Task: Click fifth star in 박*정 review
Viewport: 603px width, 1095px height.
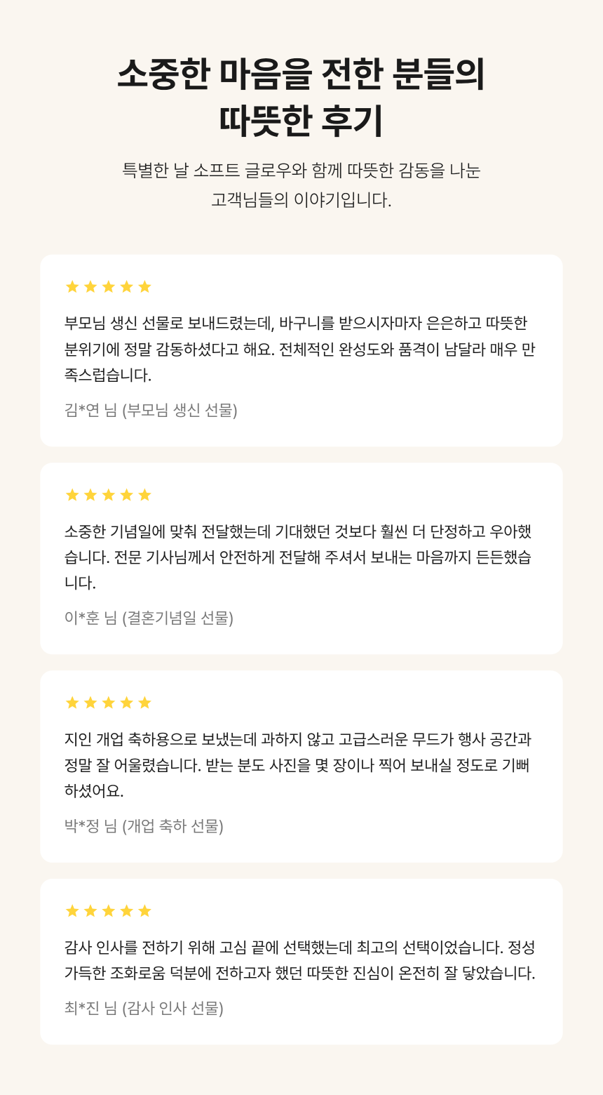Action: point(144,703)
